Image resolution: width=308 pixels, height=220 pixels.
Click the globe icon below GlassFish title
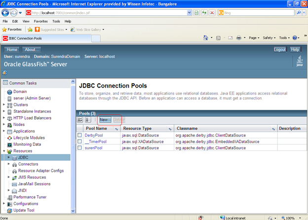click(5, 73)
